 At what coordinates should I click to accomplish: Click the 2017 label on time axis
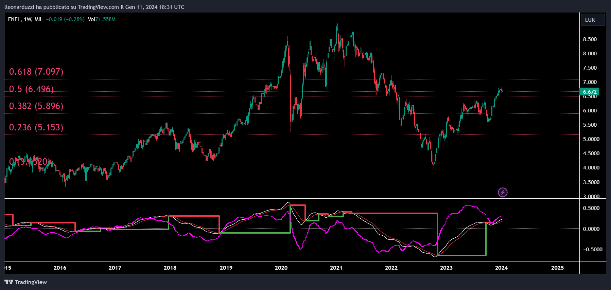point(115,268)
